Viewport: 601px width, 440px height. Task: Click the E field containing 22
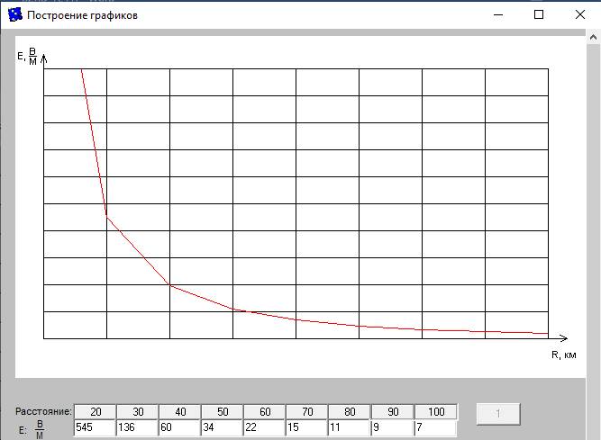click(265, 427)
